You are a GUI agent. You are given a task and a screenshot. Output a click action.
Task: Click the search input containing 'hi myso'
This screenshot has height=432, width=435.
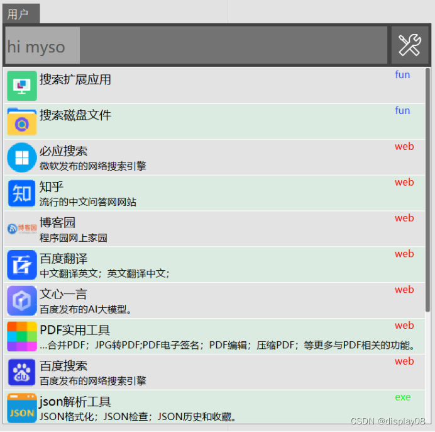[196, 45]
